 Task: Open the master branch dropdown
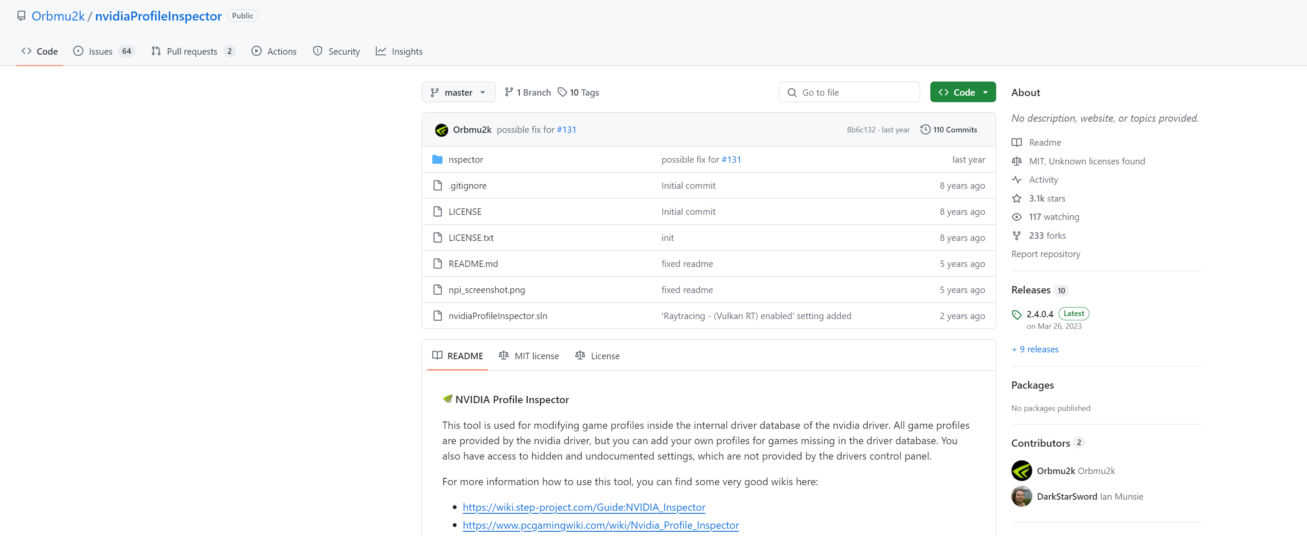pyautogui.click(x=458, y=92)
